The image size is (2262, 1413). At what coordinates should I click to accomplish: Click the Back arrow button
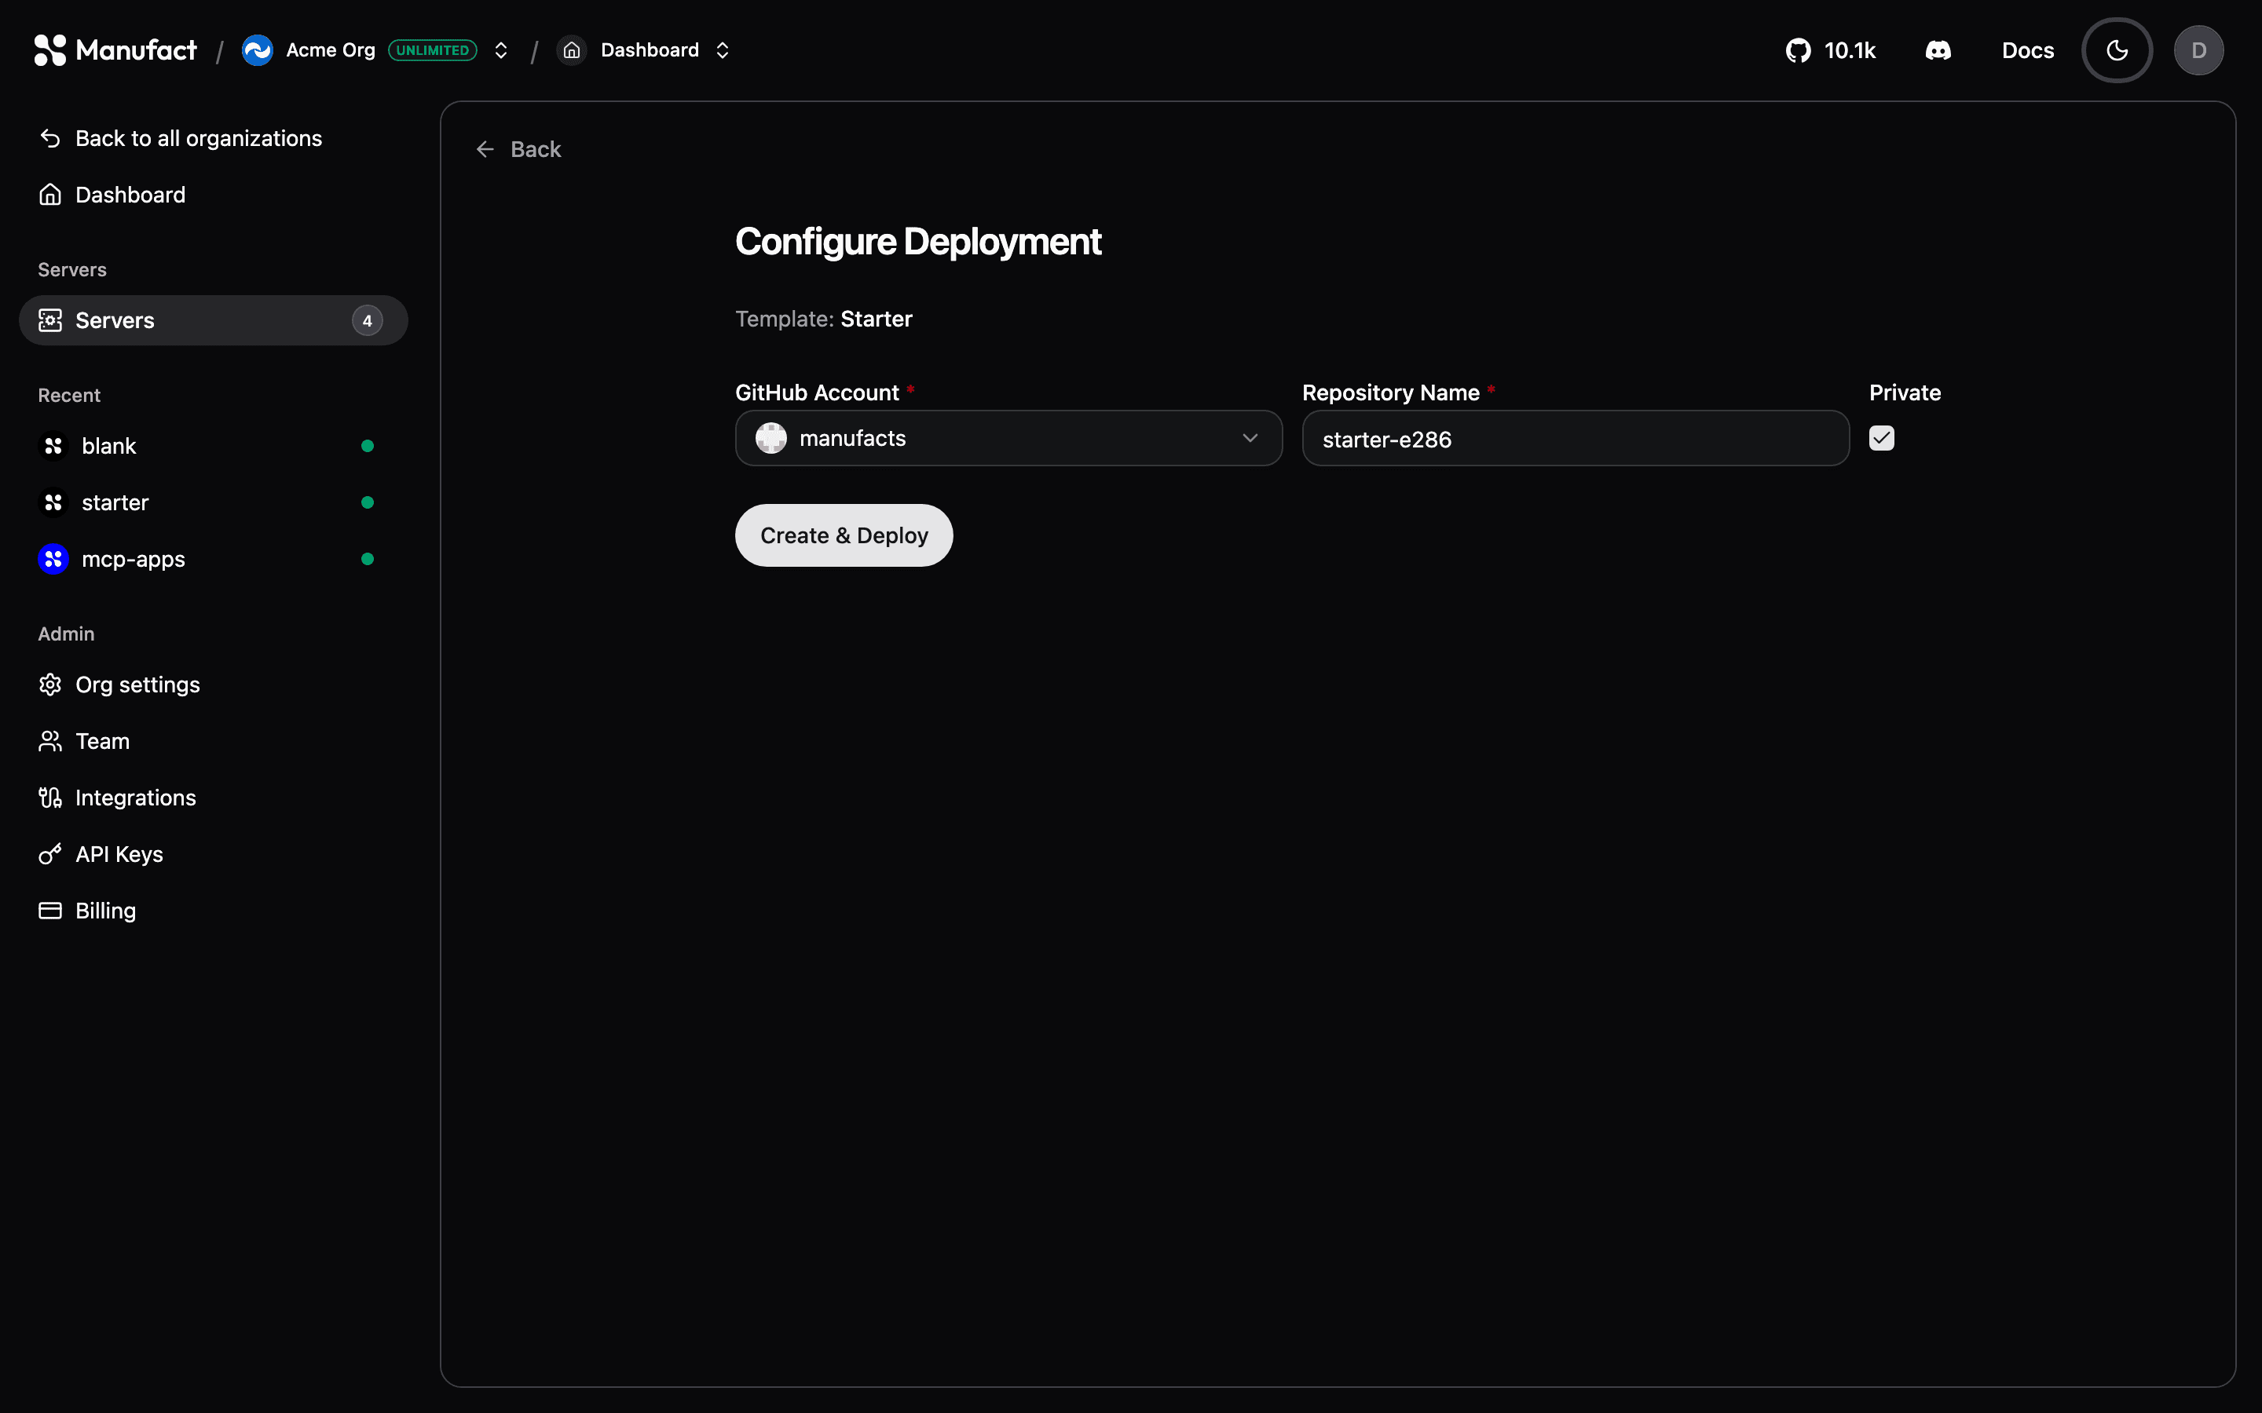pyautogui.click(x=518, y=149)
